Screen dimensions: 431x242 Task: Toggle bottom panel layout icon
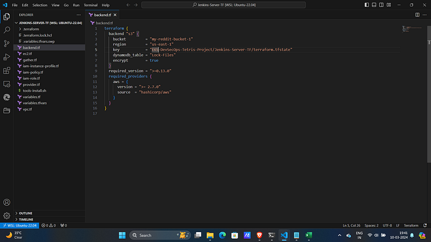[374, 5]
